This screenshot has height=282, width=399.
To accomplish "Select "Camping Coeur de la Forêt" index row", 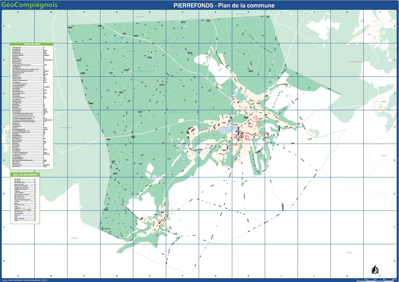I will point(25,188).
